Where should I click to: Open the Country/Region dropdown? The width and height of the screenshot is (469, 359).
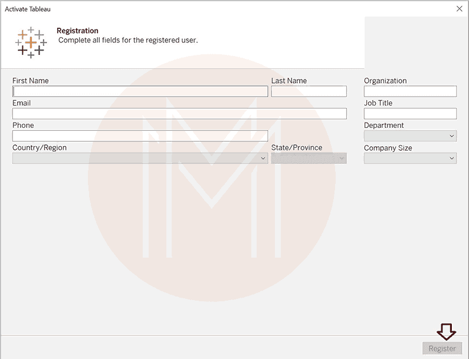click(140, 159)
